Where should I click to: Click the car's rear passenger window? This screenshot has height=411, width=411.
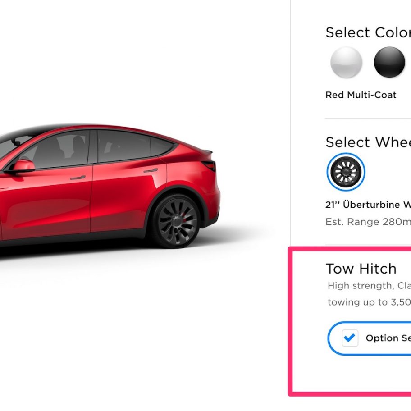click(123, 146)
